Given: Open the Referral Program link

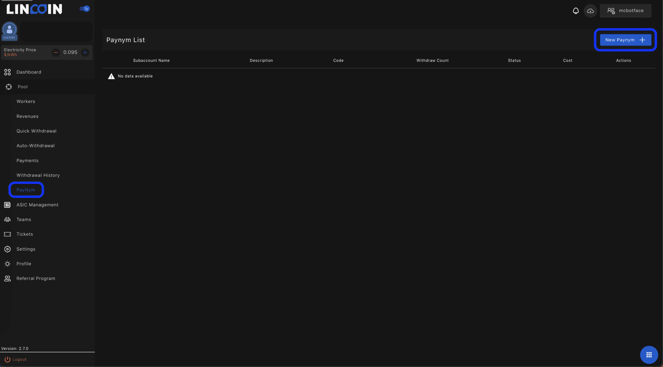Looking at the screenshot, I should [x=36, y=278].
